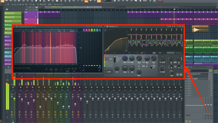The image size is (218, 123).
Task: Open the gear icon in Fruity parametric EQ 2 title bar
Action: [17, 27]
